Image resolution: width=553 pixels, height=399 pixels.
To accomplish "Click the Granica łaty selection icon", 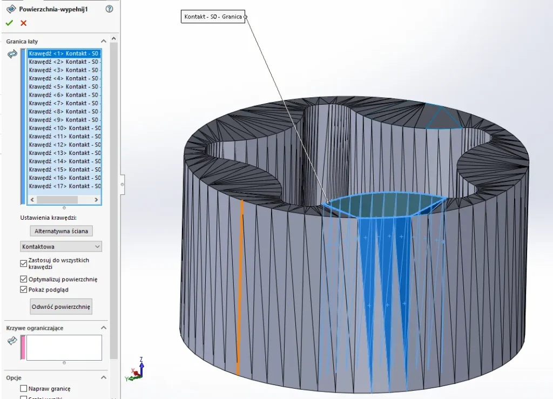I will point(12,54).
